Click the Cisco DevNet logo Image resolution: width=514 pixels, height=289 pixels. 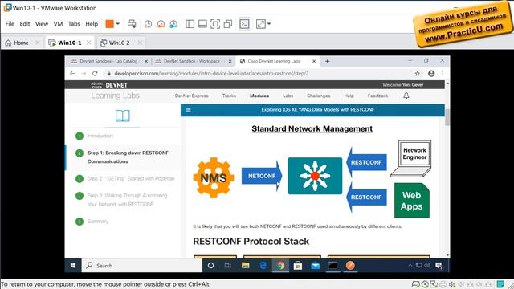click(109, 85)
